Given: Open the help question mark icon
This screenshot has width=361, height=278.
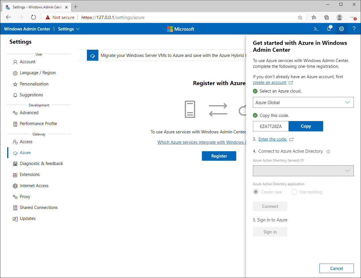Looking at the screenshot, I should tap(354, 29).
